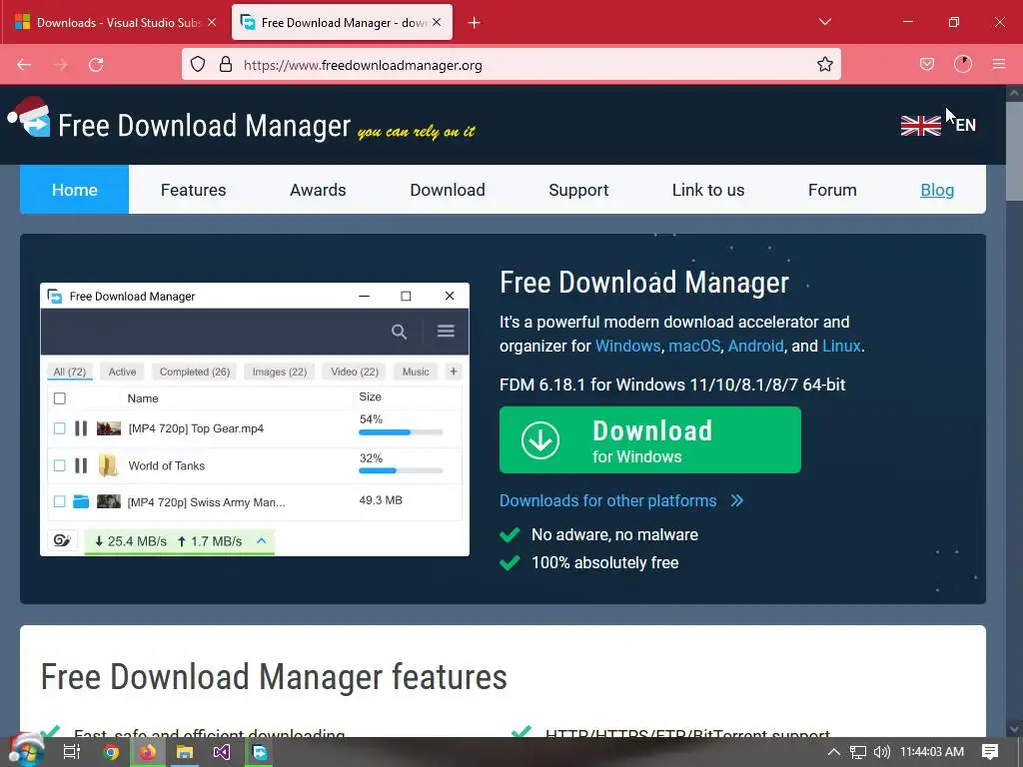
Task: Open the Forum navigation tab
Action: click(x=832, y=190)
